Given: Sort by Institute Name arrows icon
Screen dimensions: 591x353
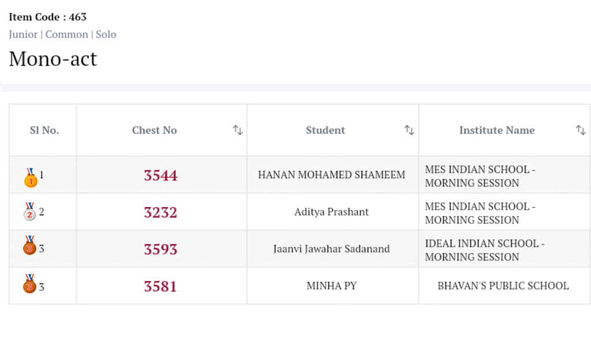Looking at the screenshot, I should (x=580, y=130).
